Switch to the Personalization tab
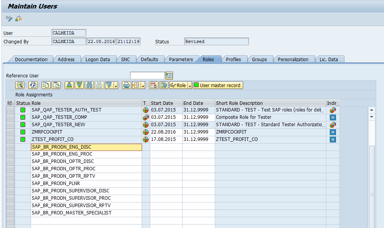The height and width of the screenshot is (228, 384). [293, 59]
